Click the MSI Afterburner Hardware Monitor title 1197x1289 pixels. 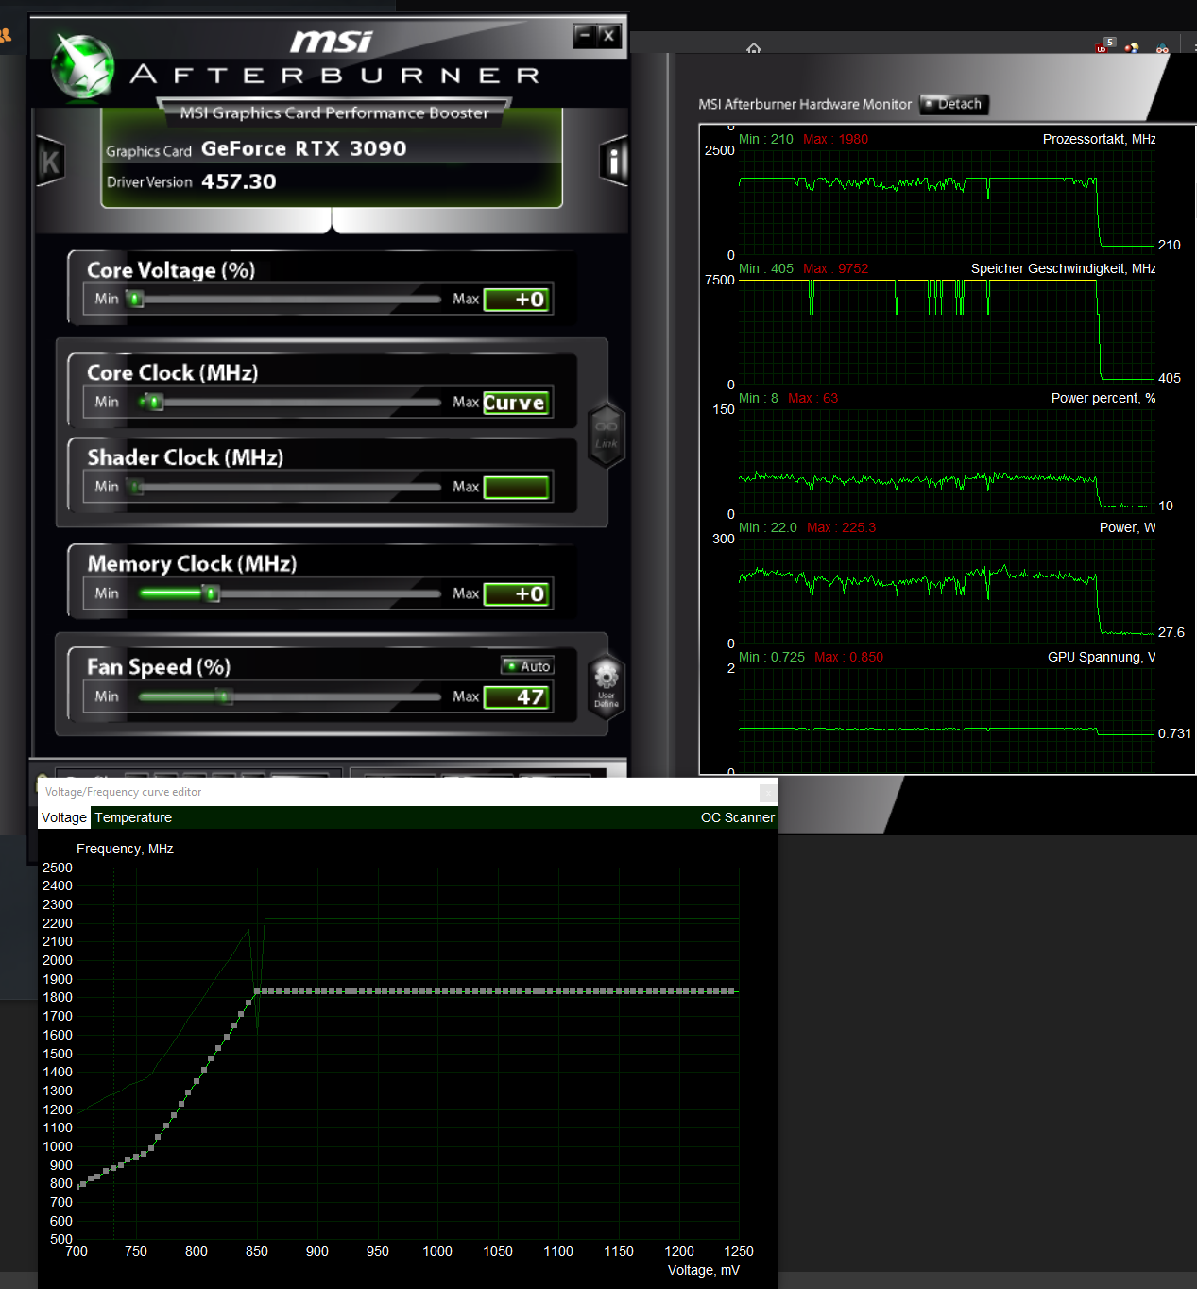coord(805,104)
